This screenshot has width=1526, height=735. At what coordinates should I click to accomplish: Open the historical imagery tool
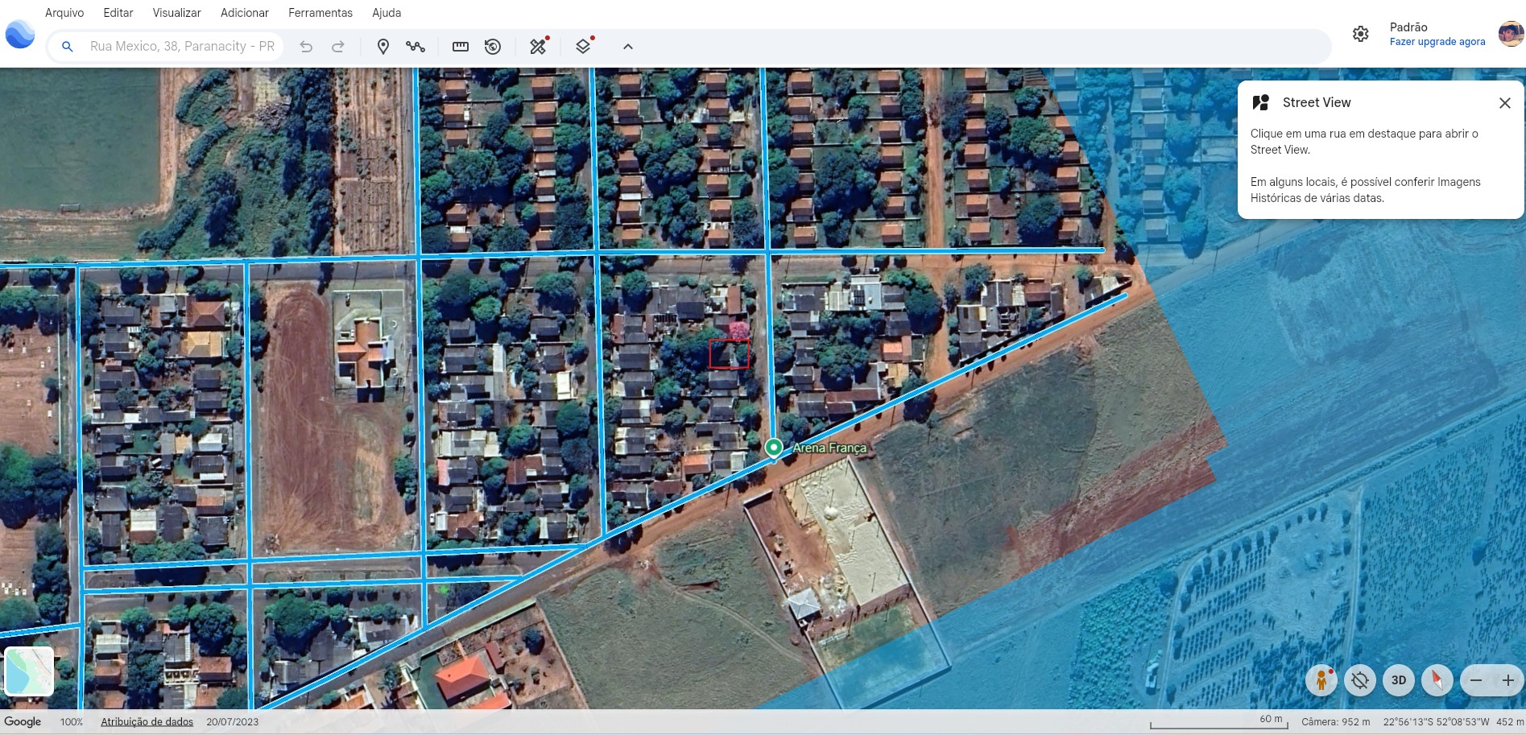(493, 47)
